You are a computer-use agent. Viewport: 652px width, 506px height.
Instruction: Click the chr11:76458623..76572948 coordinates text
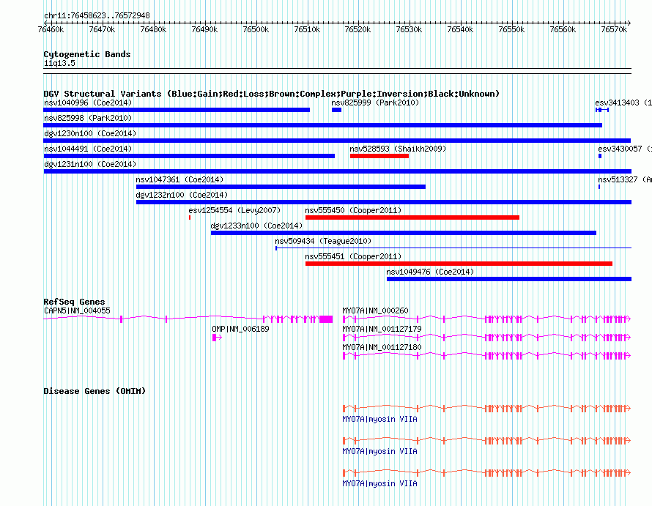(x=97, y=15)
